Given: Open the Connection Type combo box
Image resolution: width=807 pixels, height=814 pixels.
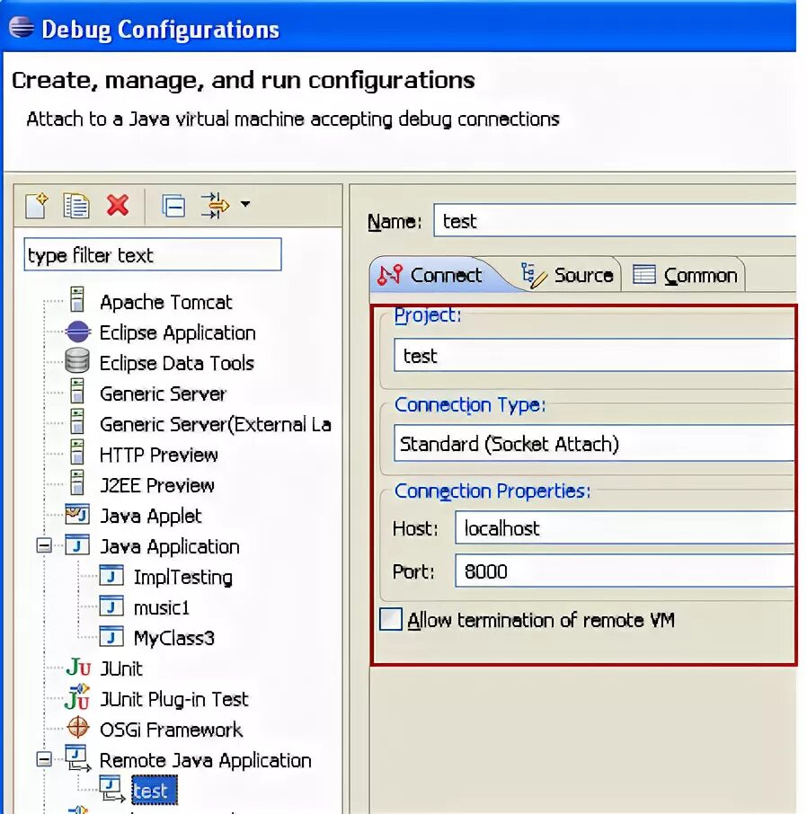Looking at the screenshot, I should 594,443.
